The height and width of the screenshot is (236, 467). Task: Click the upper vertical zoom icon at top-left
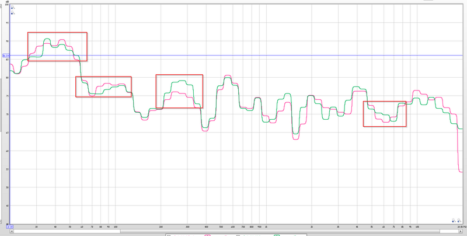point(12,8)
